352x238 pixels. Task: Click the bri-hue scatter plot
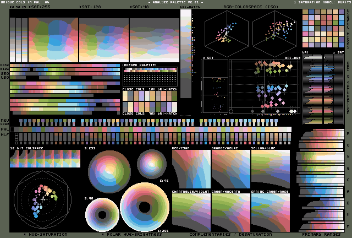click(265, 87)
